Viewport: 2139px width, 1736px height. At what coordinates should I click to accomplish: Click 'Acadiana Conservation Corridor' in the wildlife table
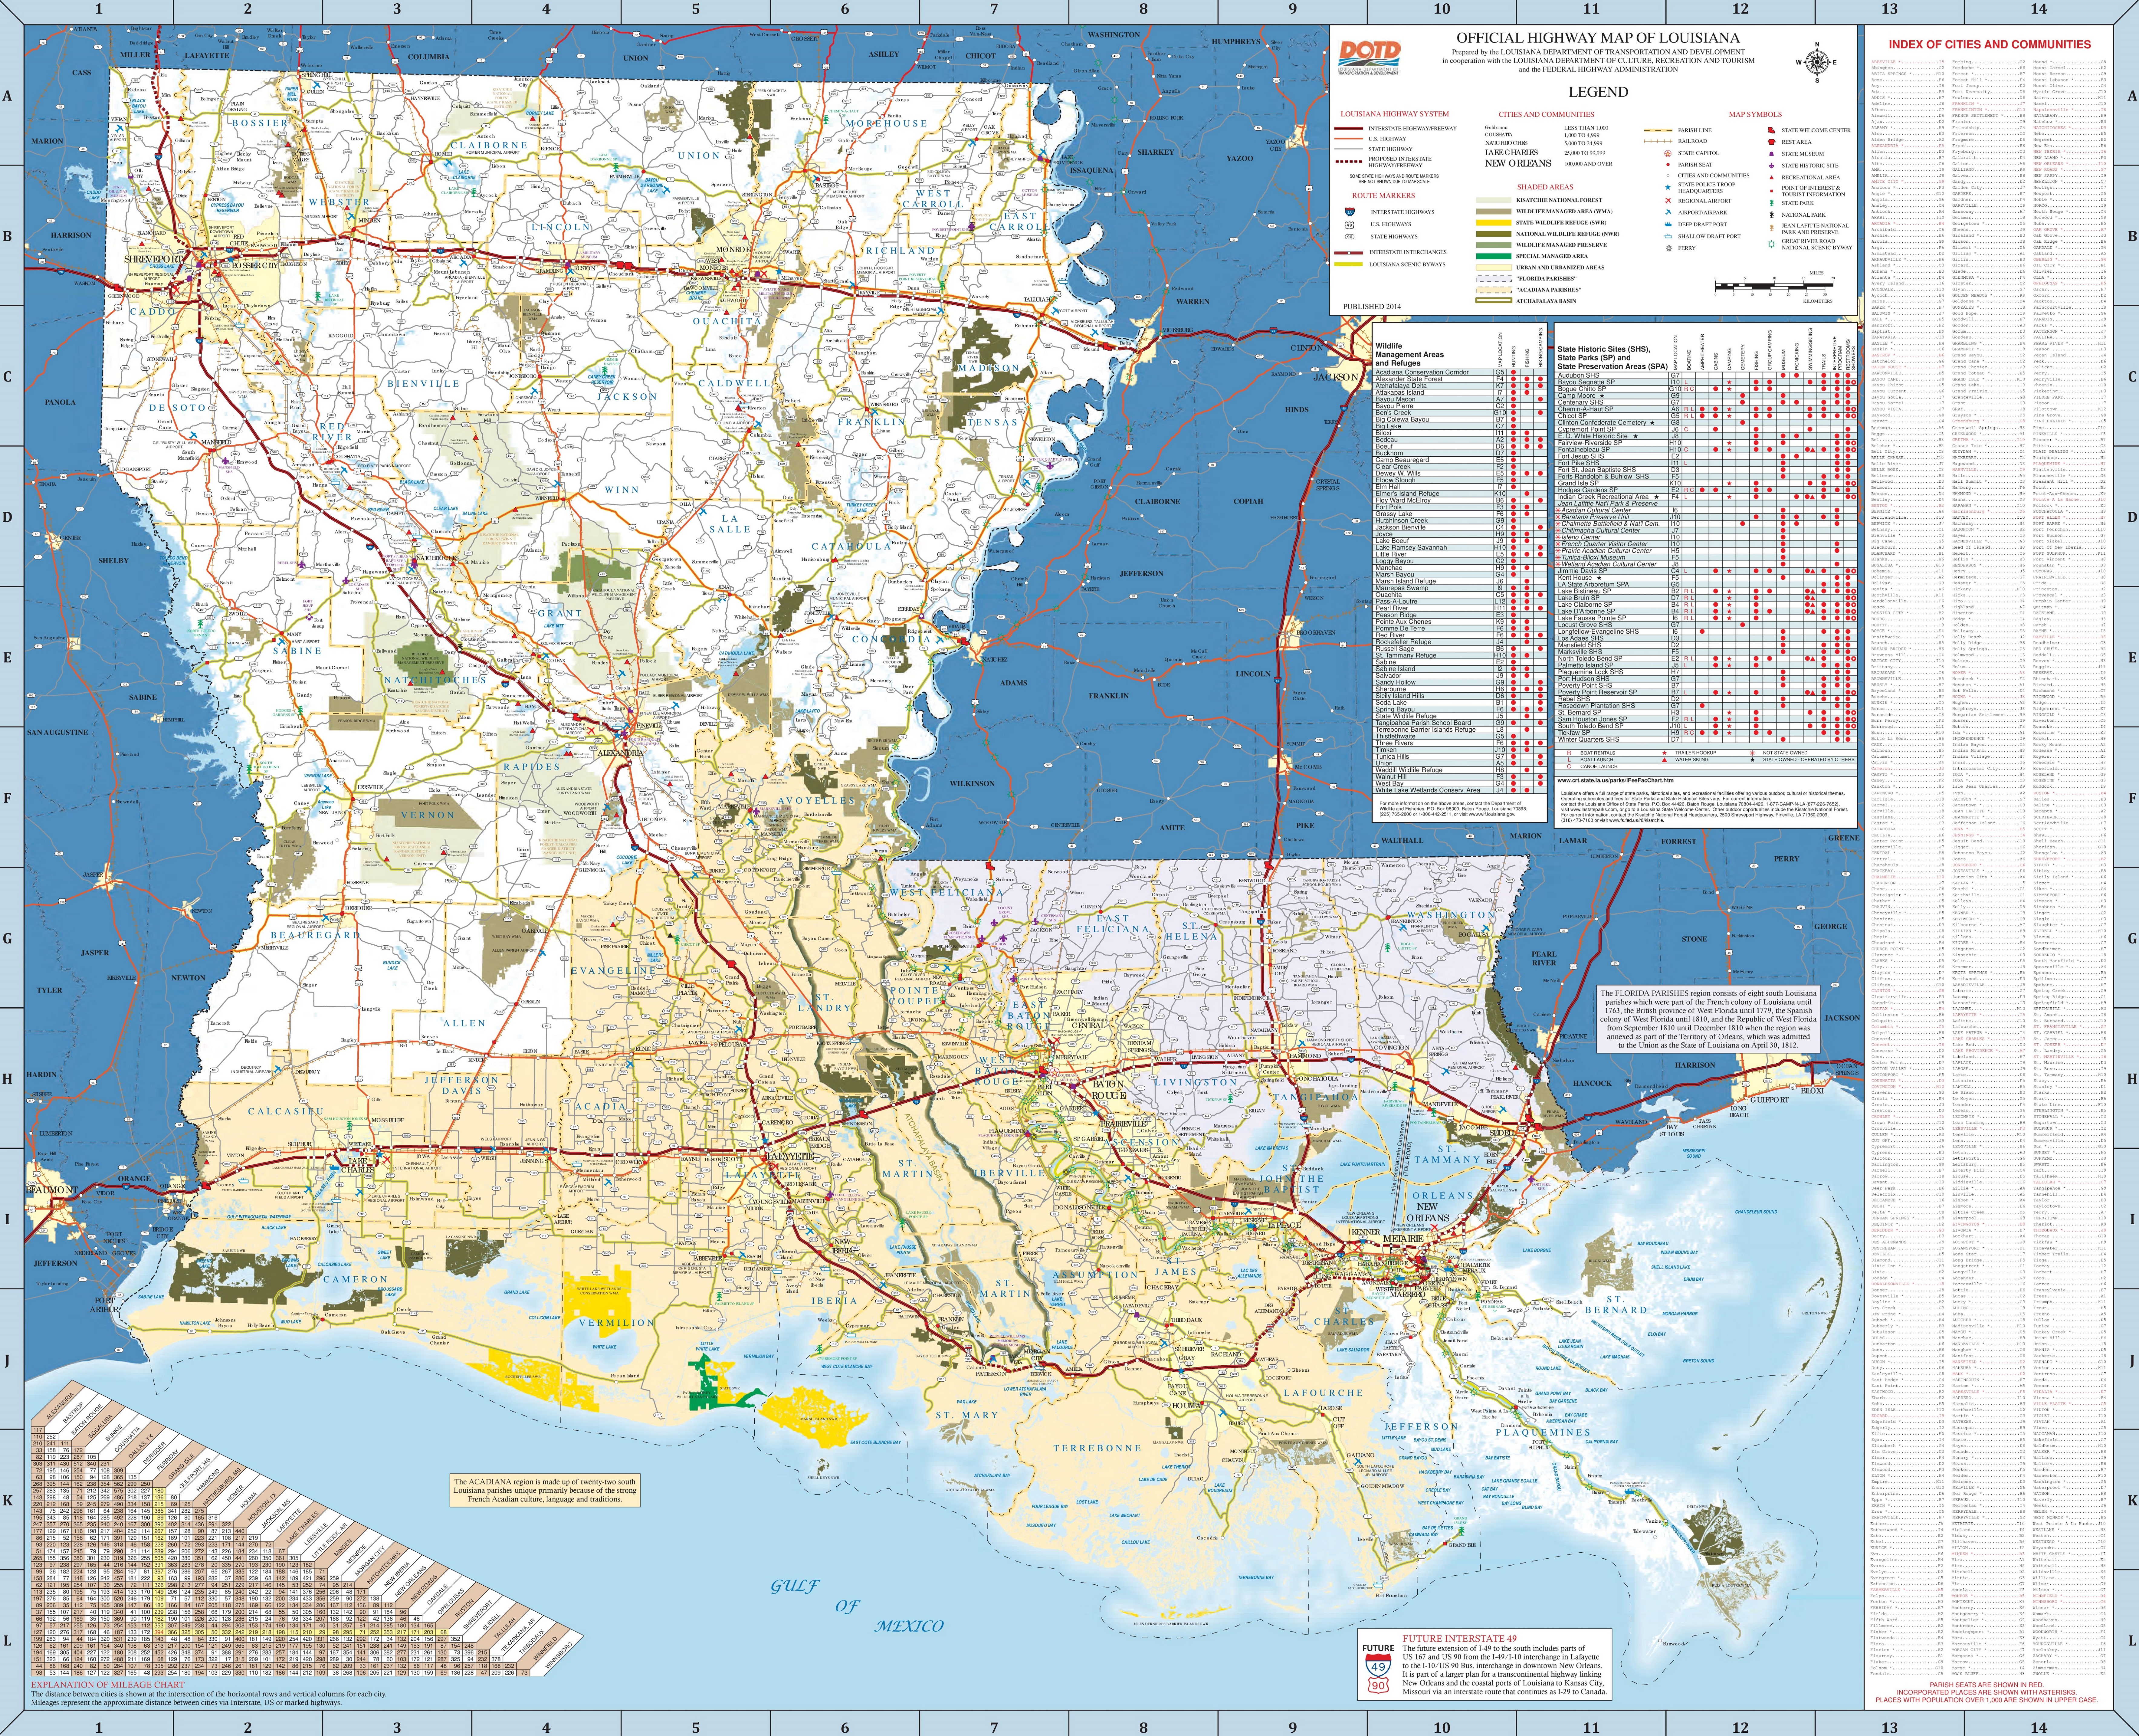[1422, 372]
